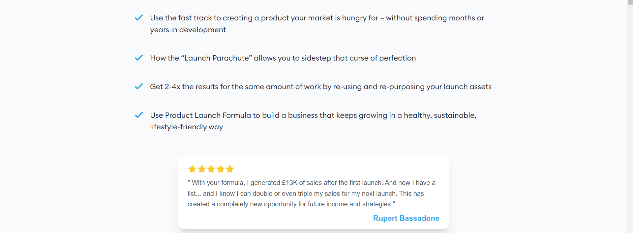
Task: Click the checkmark beside the 2-4x results bullet
Action: coord(139,87)
